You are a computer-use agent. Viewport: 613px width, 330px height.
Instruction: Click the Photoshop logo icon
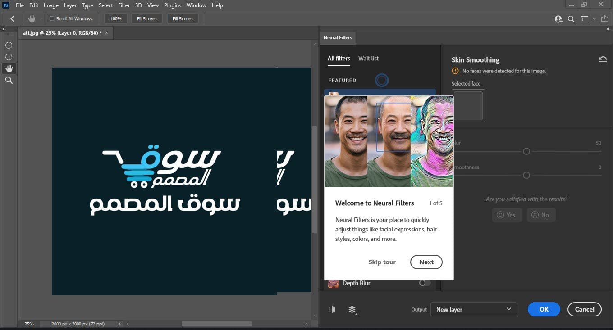click(6, 5)
